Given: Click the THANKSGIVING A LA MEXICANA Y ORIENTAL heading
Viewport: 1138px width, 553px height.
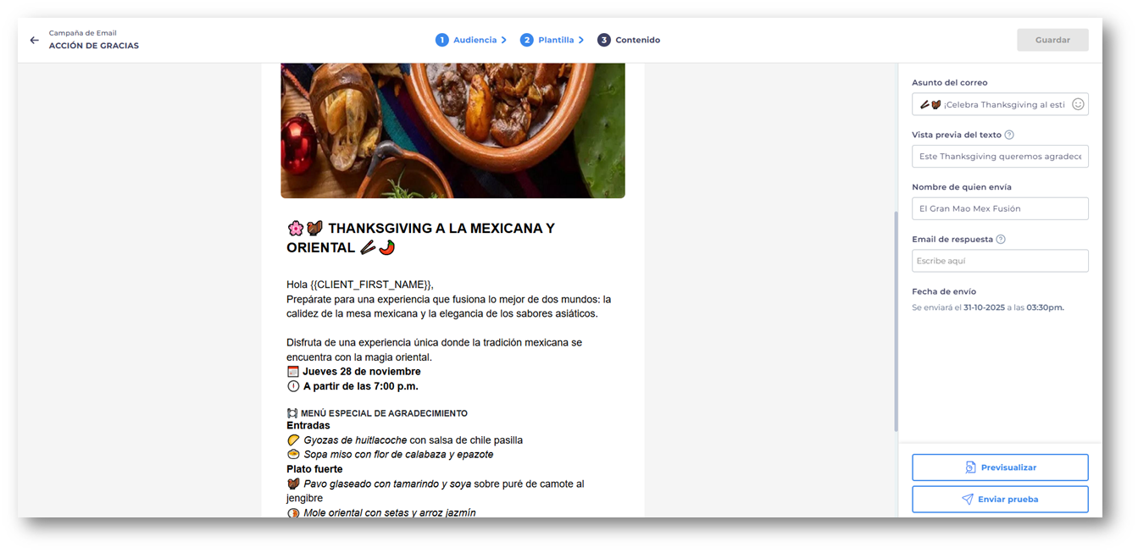Looking at the screenshot, I should point(421,238).
